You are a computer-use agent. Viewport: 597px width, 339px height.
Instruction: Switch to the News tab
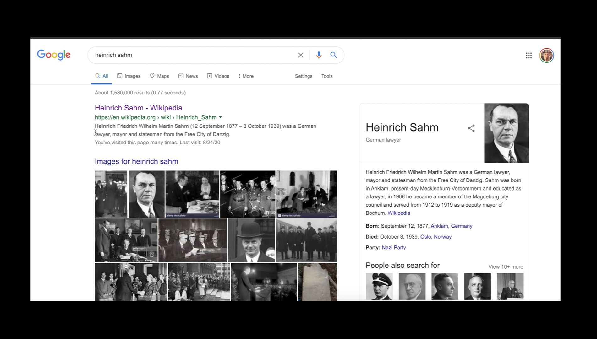point(188,76)
